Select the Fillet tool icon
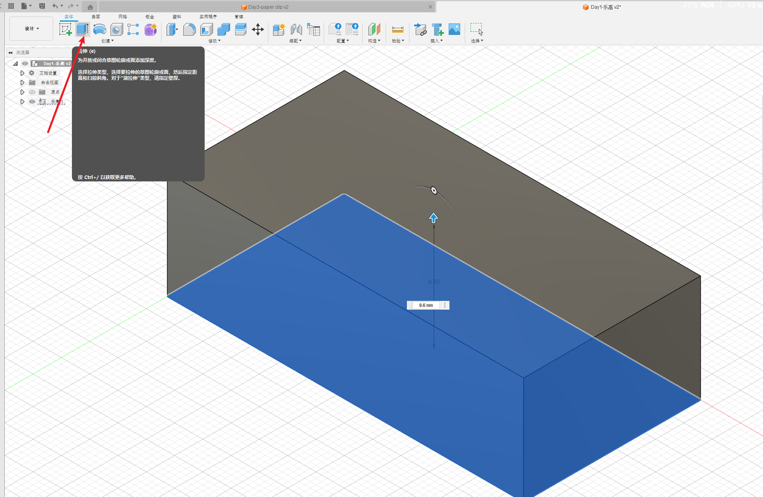This screenshot has width=763, height=497. click(189, 29)
